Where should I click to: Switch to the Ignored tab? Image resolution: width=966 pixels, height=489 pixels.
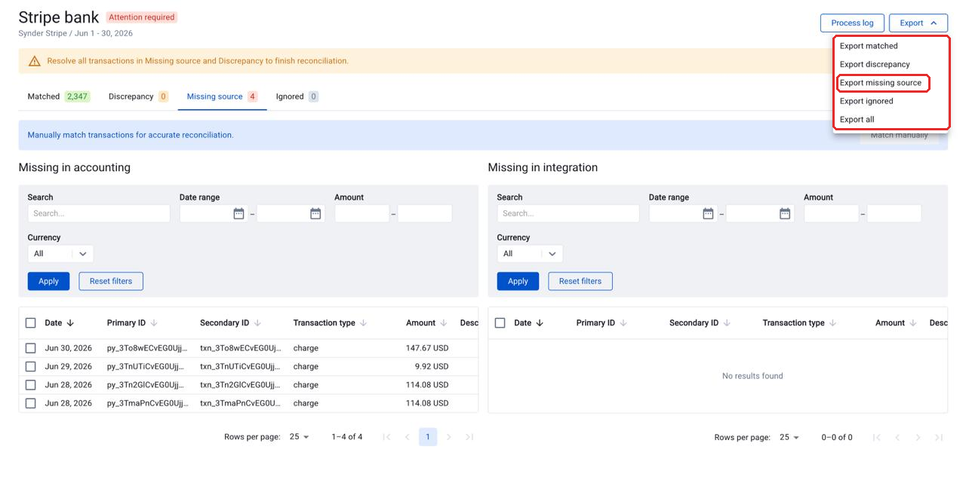[297, 96]
